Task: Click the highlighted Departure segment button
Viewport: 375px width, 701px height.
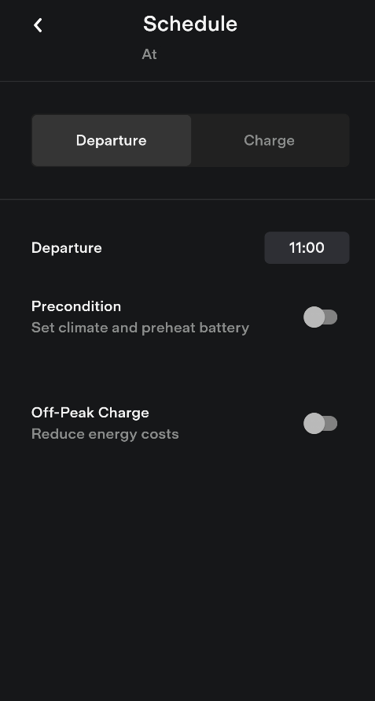Action: (x=112, y=140)
